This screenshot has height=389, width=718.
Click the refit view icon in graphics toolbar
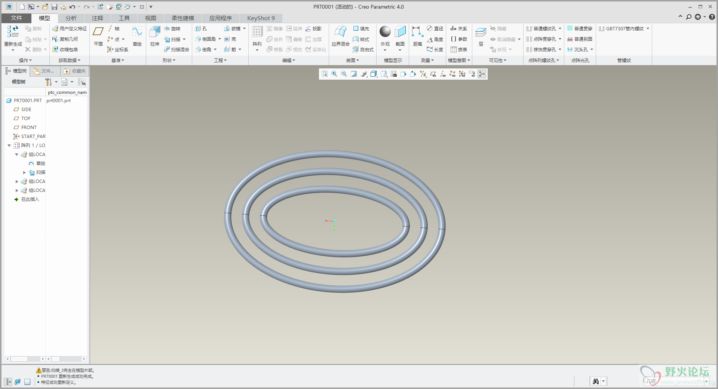click(x=325, y=74)
